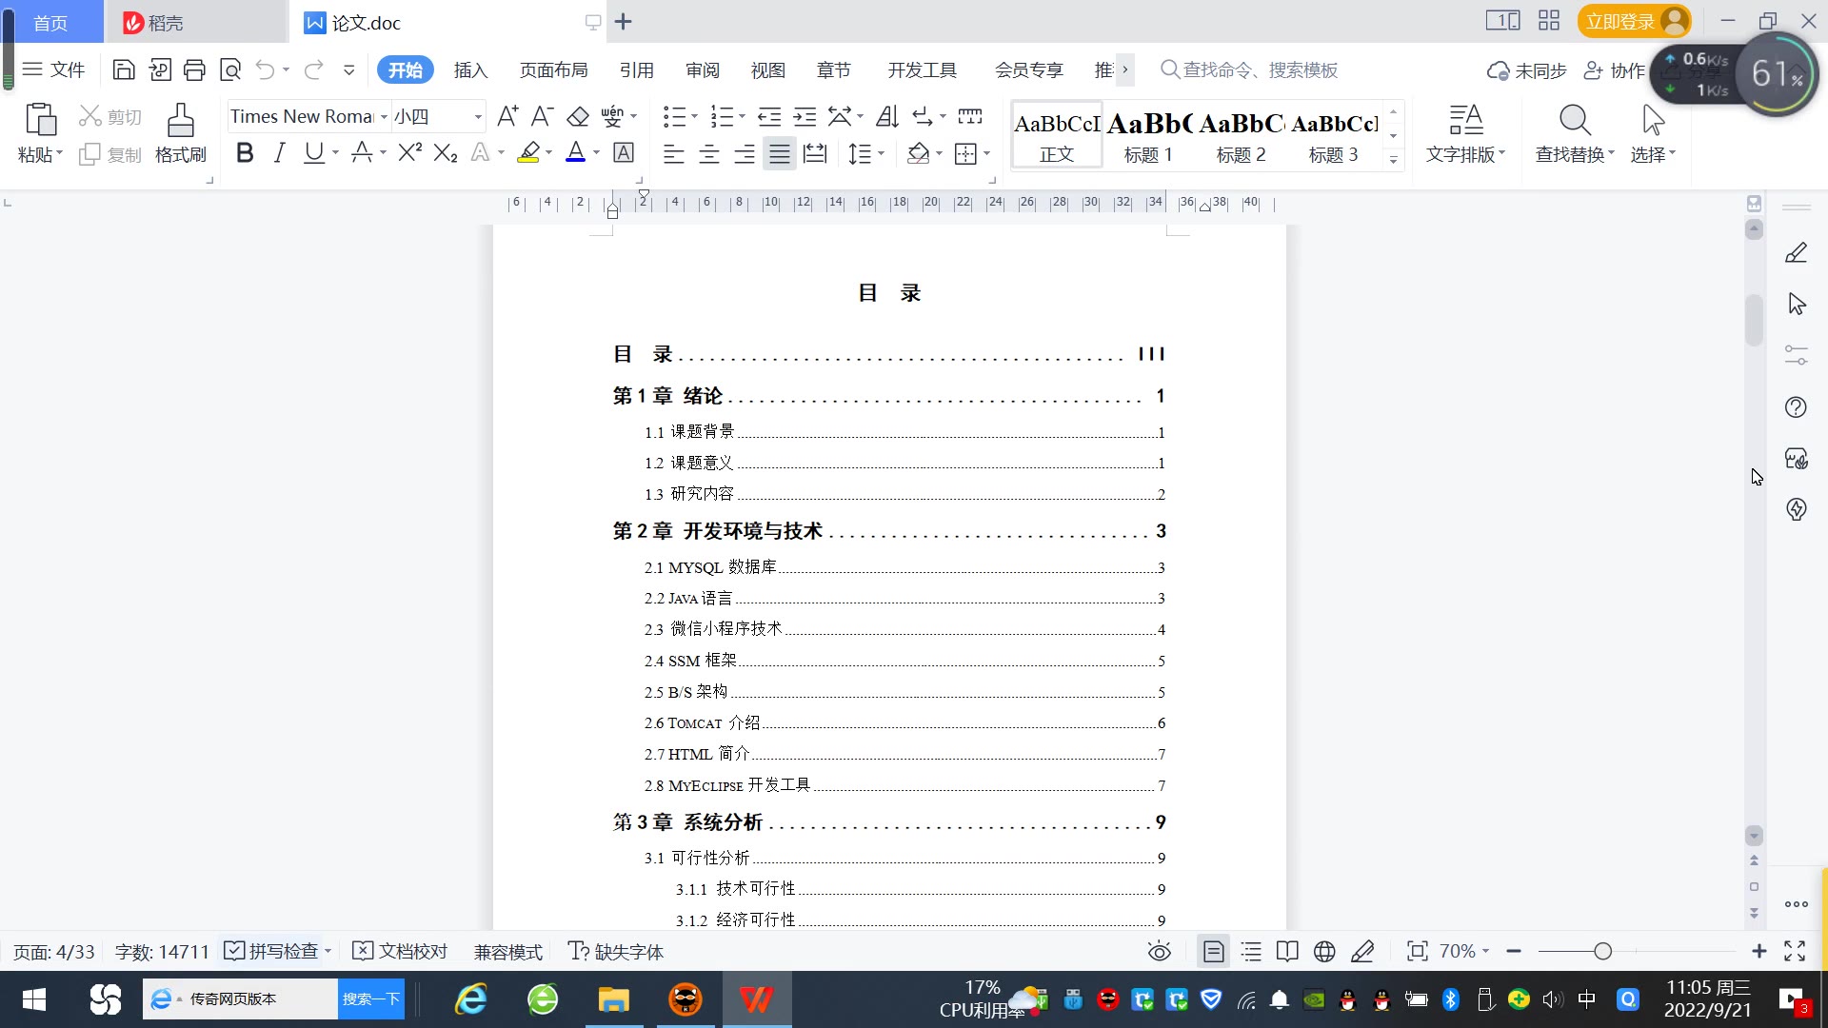The width and height of the screenshot is (1828, 1028).
Task: Apply the 标题 1 style
Action: [x=1148, y=135]
